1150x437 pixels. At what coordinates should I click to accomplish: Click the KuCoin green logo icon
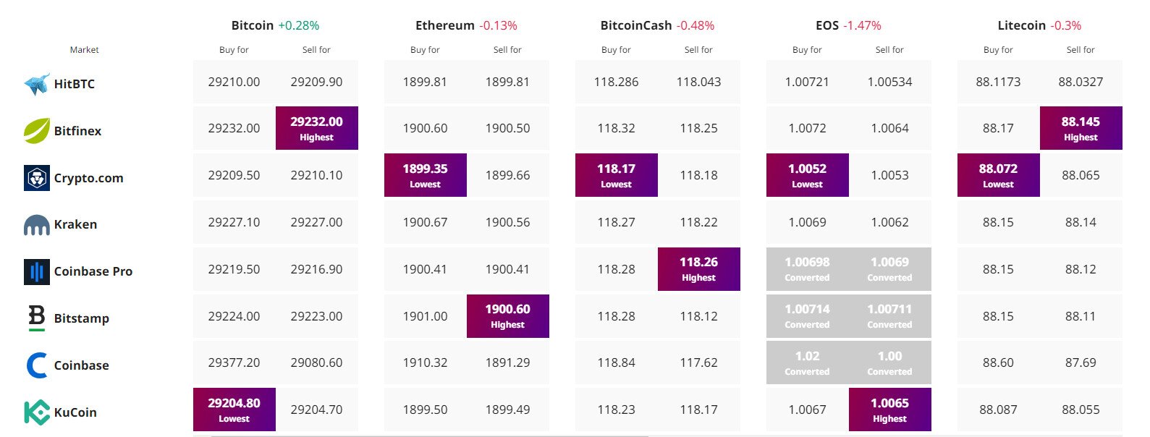37,412
